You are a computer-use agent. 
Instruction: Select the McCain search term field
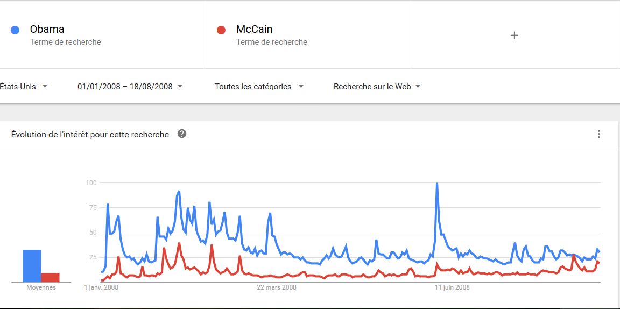pos(308,35)
